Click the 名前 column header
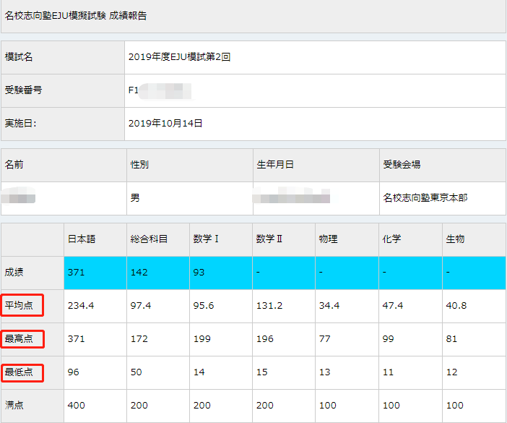Screen dimensions: 507x423 64,165
